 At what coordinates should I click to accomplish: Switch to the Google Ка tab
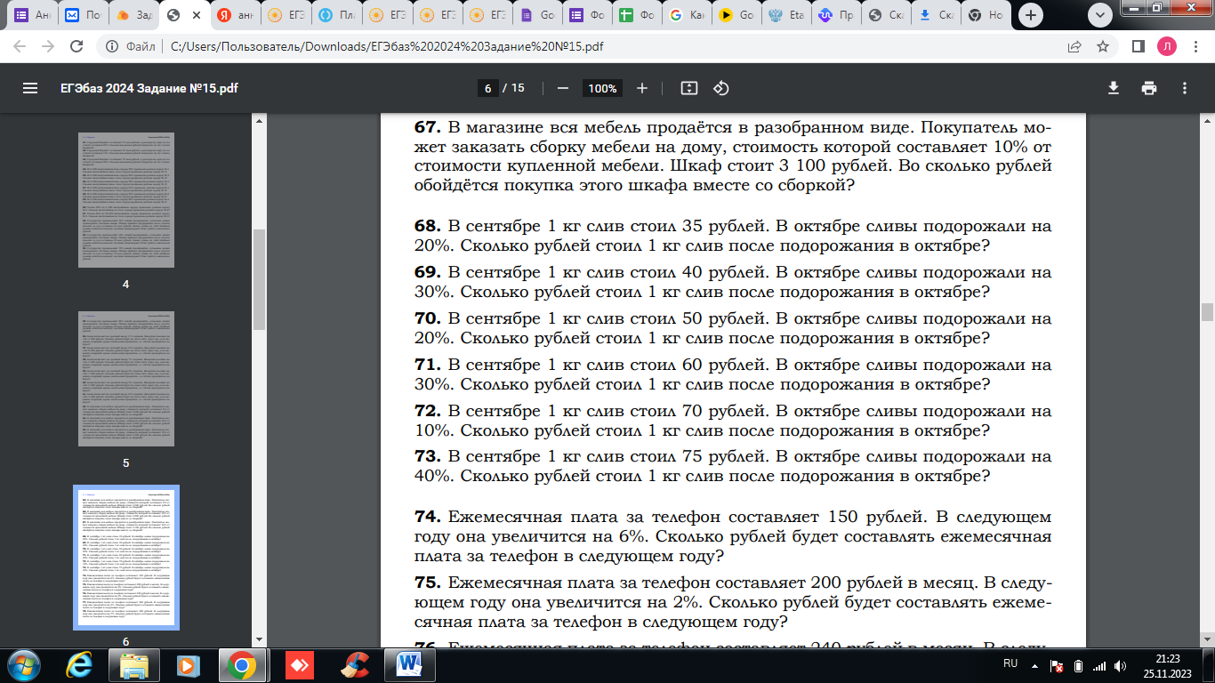point(689,15)
